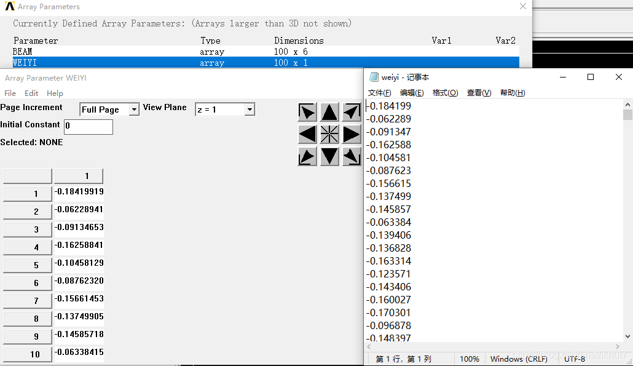Open 格式(O) menu in Notepad

pyautogui.click(x=445, y=93)
